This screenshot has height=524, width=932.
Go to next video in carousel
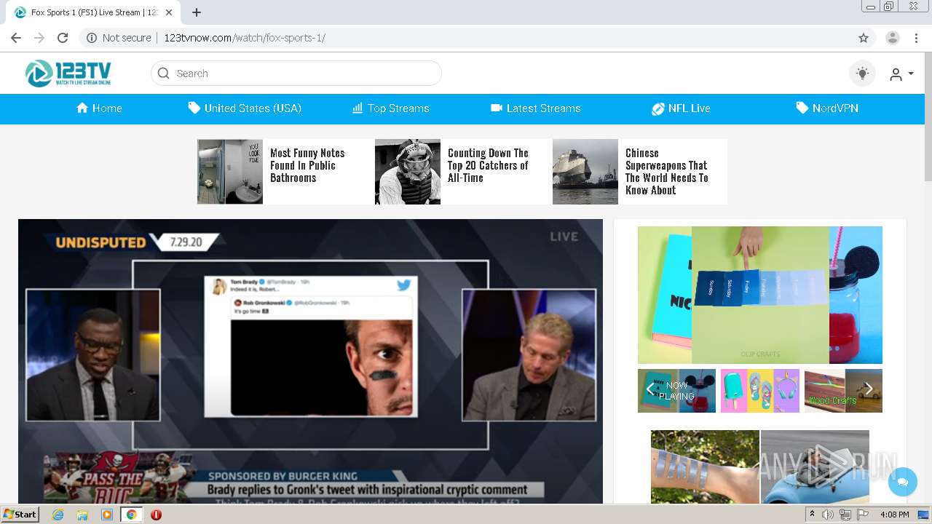click(x=869, y=390)
